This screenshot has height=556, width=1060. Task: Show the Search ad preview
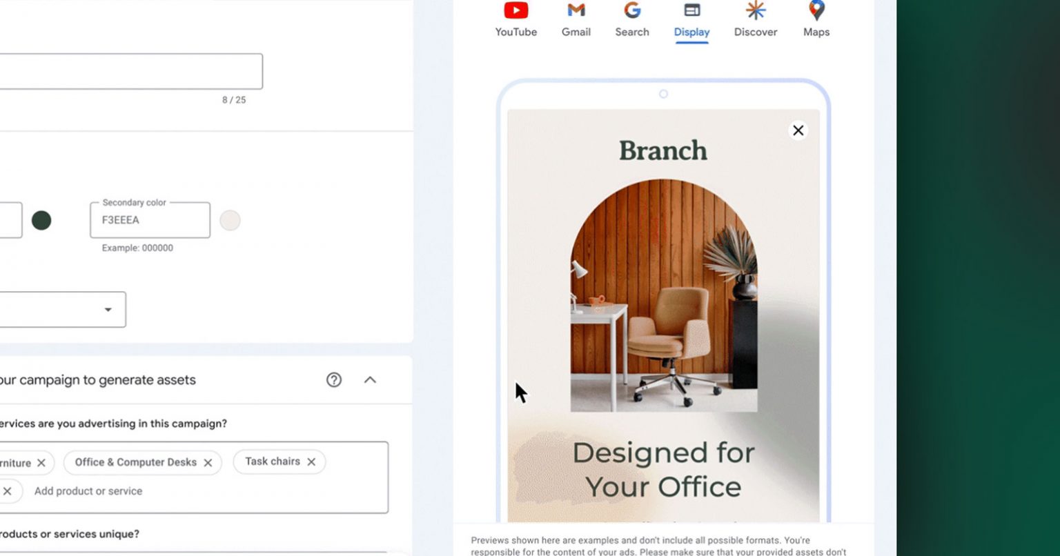[632, 20]
